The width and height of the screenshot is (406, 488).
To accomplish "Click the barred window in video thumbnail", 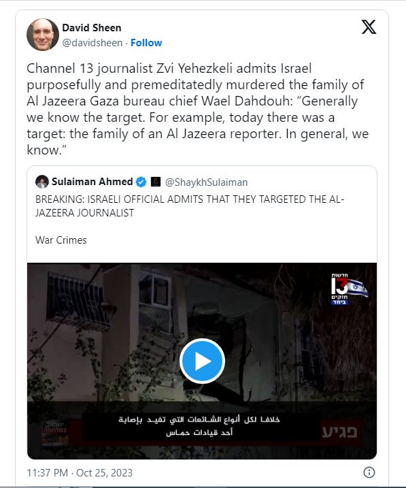I will 79,299.
